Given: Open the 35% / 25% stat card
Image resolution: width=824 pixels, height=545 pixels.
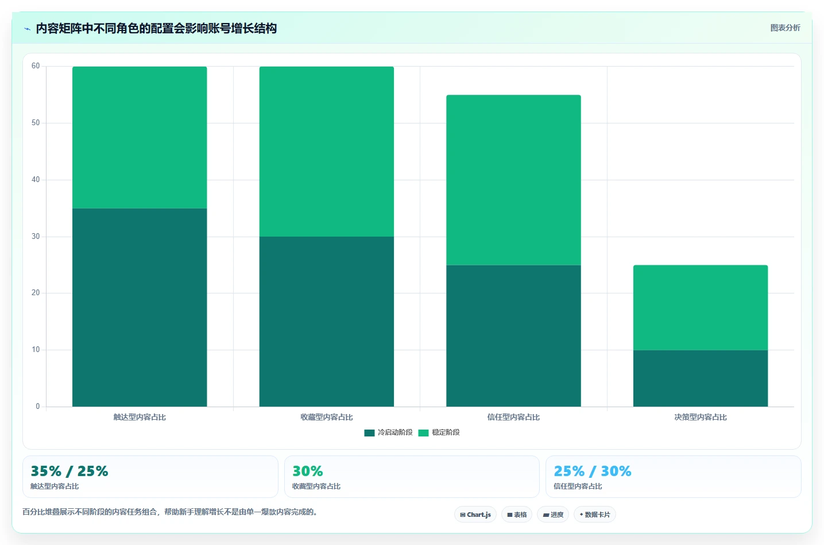Looking at the screenshot, I should [x=150, y=477].
